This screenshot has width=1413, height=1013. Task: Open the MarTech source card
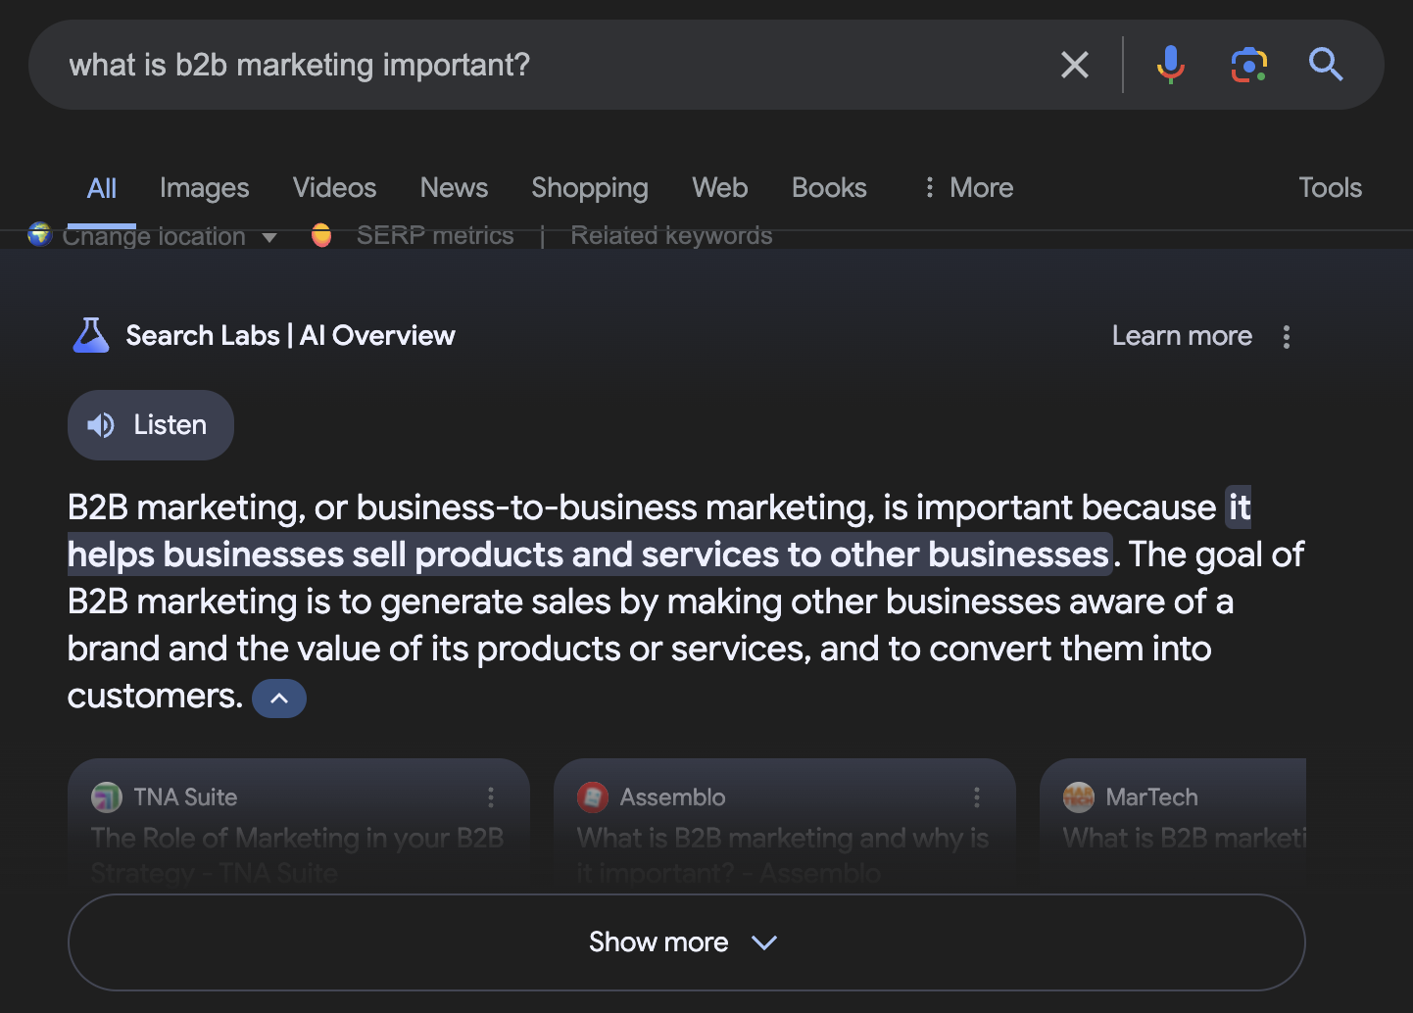tap(1173, 823)
